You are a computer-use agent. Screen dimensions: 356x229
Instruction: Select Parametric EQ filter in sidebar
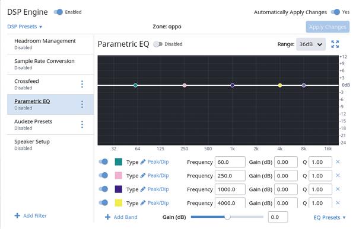click(50, 104)
